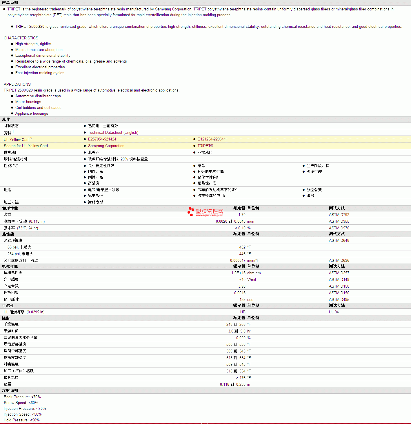Click the 'Back Pressure: <70%' note

(x=22, y=397)
